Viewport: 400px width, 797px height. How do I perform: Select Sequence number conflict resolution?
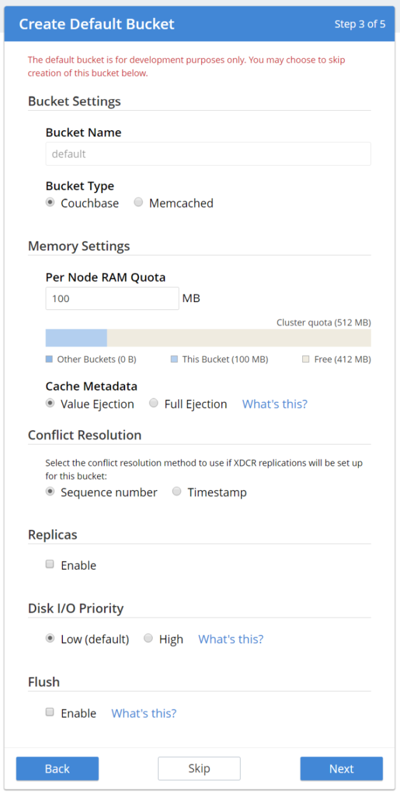pyautogui.click(x=50, y=491)
